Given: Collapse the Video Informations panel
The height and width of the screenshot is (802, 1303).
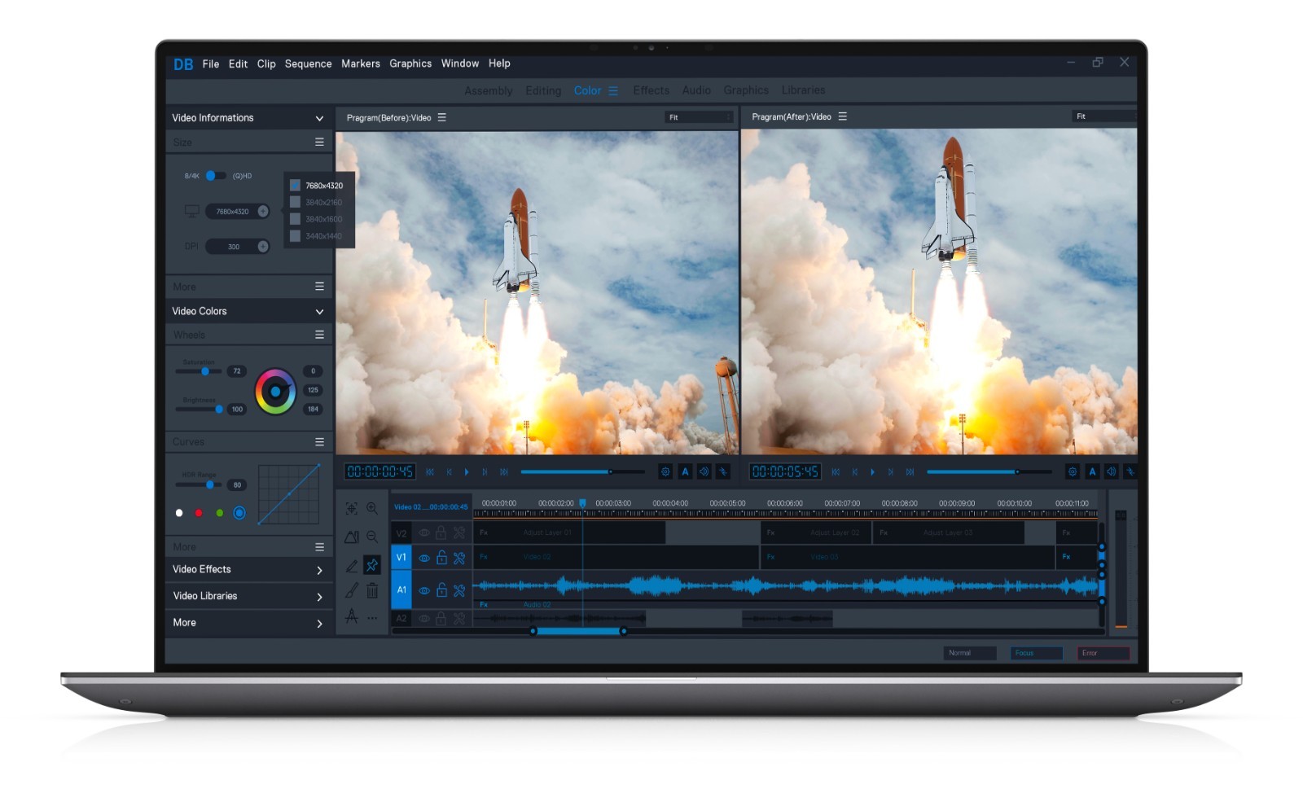Looking at the screenshot, I should click(319, 118).
